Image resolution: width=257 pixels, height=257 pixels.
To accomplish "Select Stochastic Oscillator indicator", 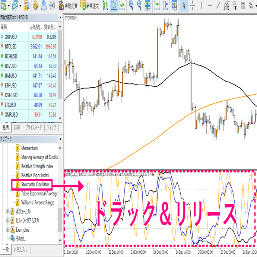I will point(32,184).
